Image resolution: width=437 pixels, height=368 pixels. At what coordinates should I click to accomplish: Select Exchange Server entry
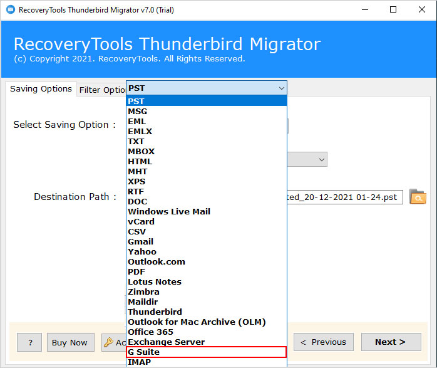207,342
